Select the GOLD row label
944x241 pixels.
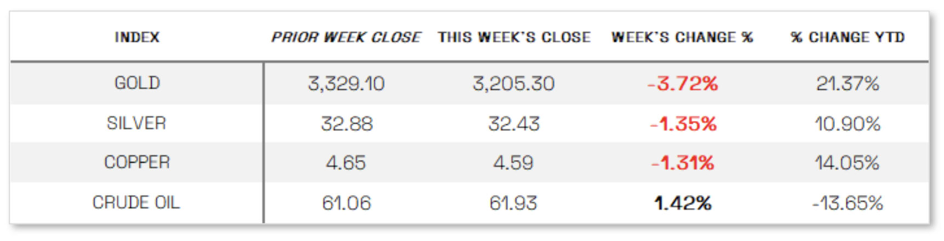137,83
